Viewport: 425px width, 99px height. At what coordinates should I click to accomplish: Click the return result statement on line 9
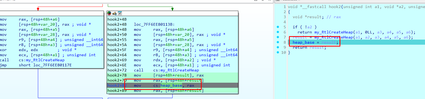[309, 47]
